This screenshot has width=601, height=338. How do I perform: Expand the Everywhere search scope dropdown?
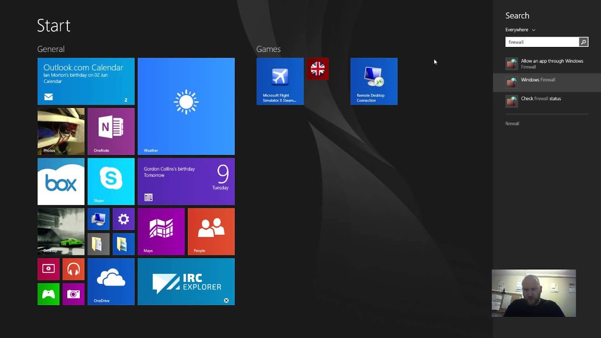520,30
